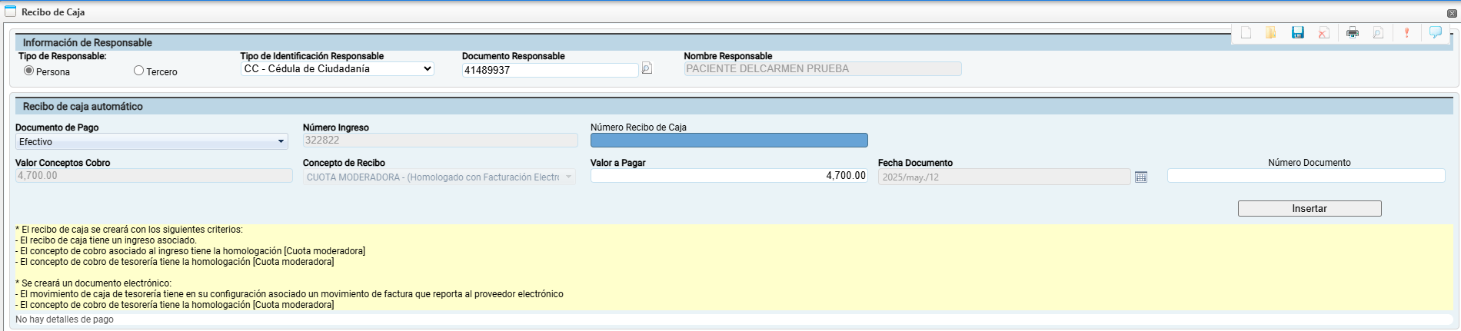Click the Documento Responsable input field
Viewport: 1461px width, 331px height.
(x=550, y=70)
